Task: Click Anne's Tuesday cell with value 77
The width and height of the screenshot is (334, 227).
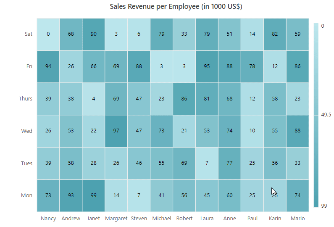Action: pyautogui.click(x=229, y=164)
